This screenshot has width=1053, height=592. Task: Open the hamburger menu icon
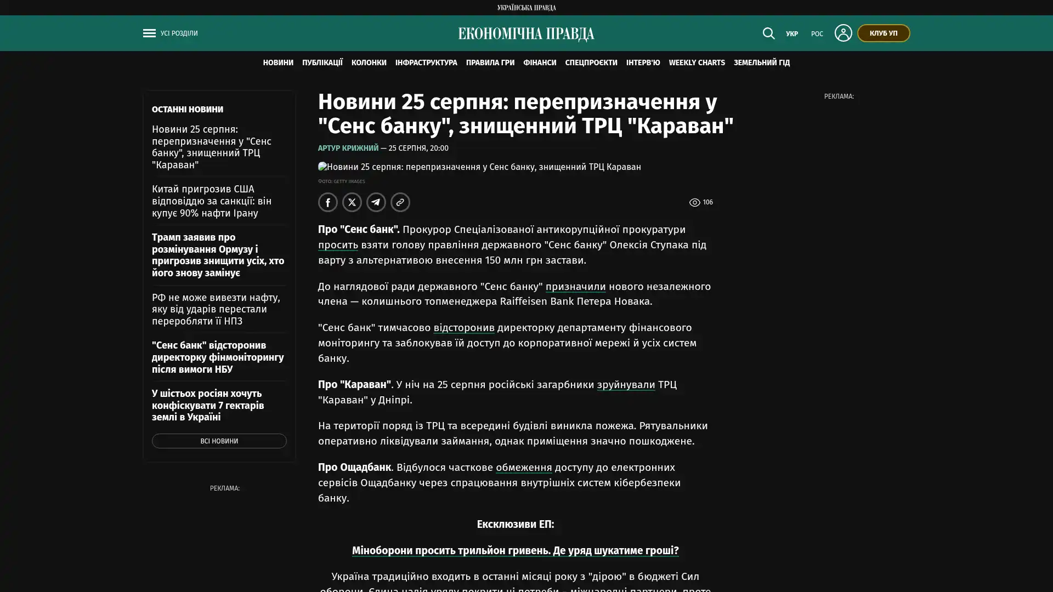coord(149,33)
